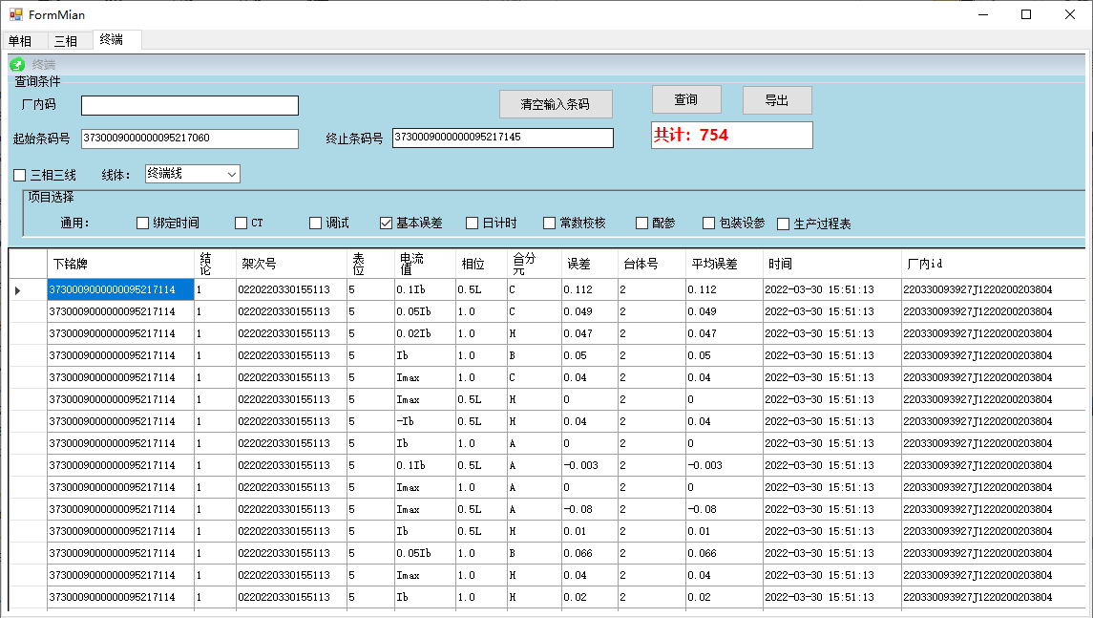This screenshot has height=618, width=1093.
Task: Open the 线体 dropdown list
Action: point(231,174)
